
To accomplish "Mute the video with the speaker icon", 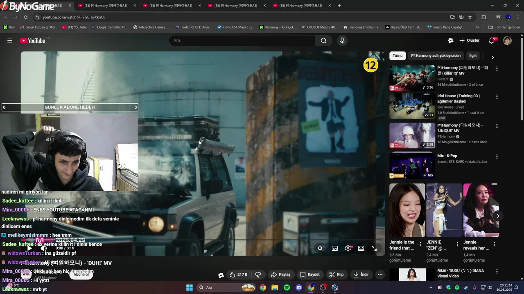I will (x=43, y=248).
